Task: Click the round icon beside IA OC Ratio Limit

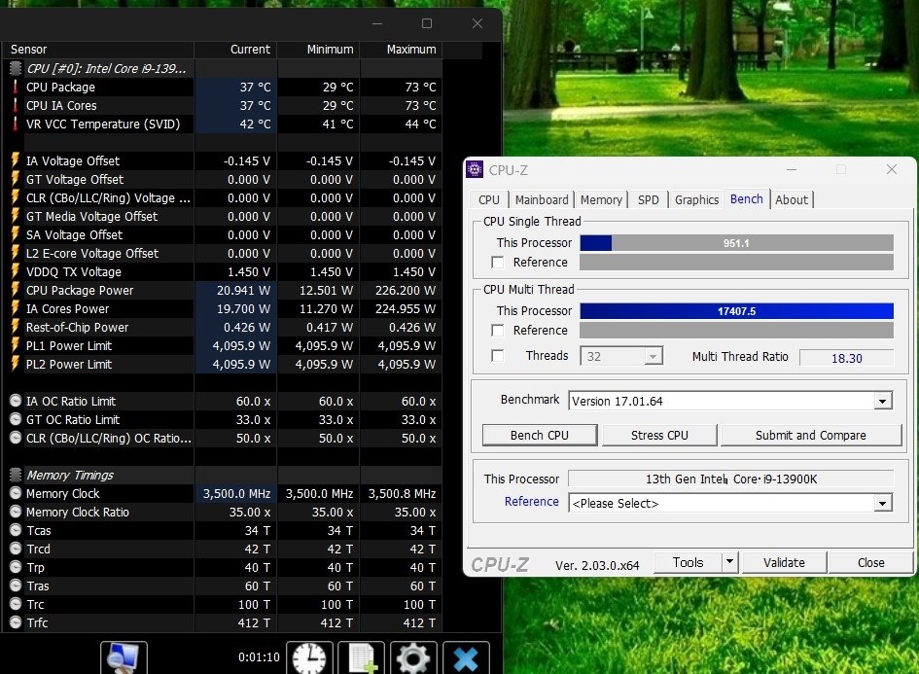Action: click(x=16, y=402)
